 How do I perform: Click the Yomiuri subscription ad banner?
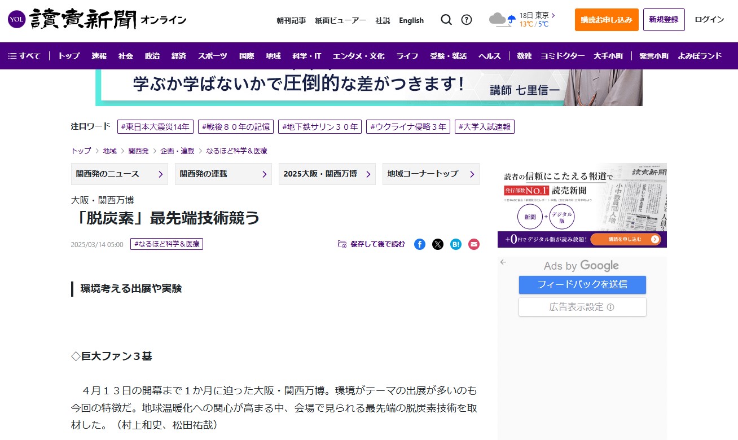point(582,205)
